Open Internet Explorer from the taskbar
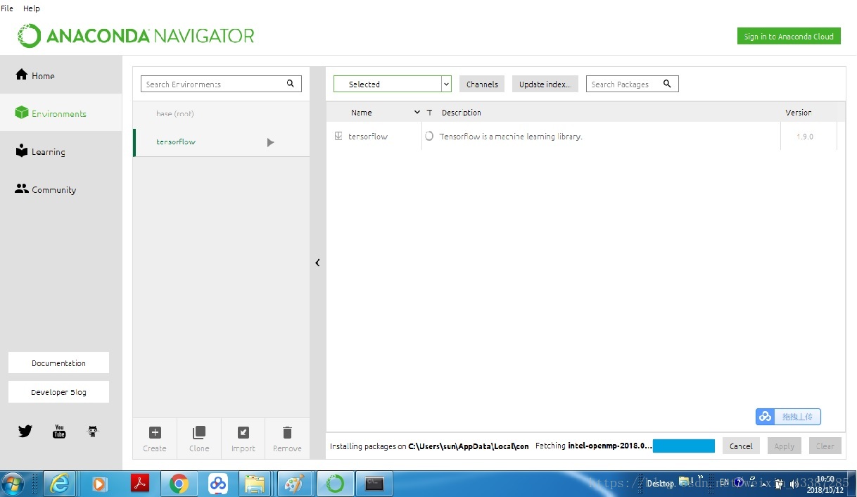This screenshot has width=857, height=497. point(61,484)
